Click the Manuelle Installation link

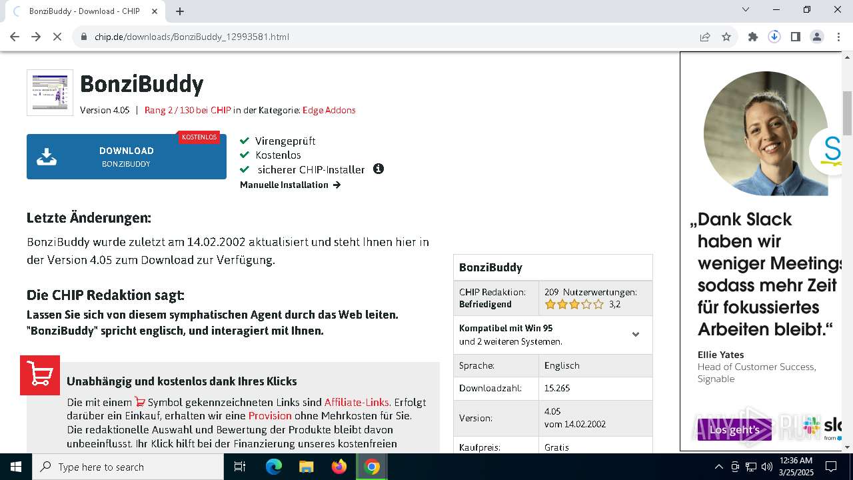pyautogui.click(x=291, y=185)
